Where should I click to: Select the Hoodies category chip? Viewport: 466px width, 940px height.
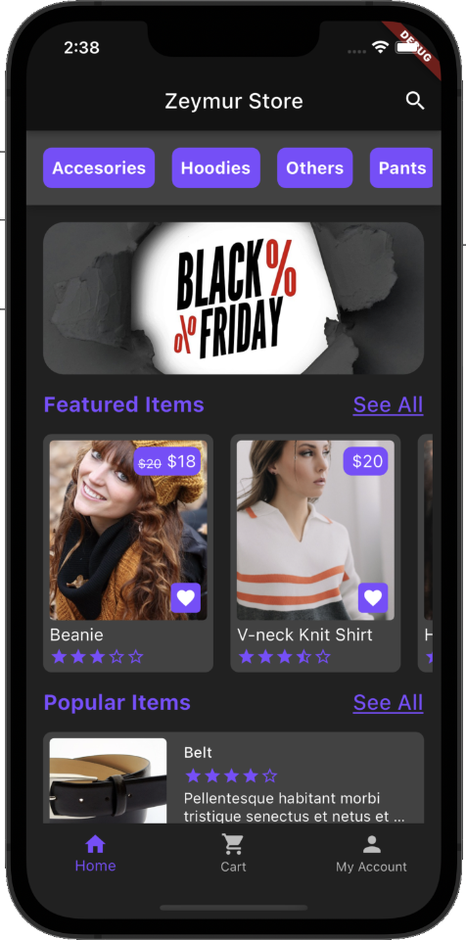pyautogui.click(x=216, y=167)
